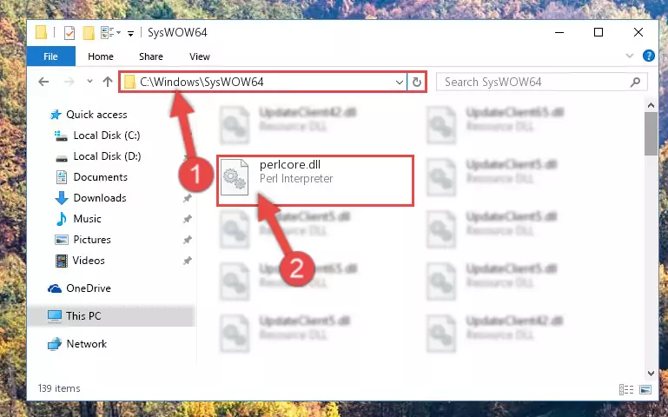Click the Quick access star icon
The width and height of the screenshot is (668, 417).
(56, 115)
